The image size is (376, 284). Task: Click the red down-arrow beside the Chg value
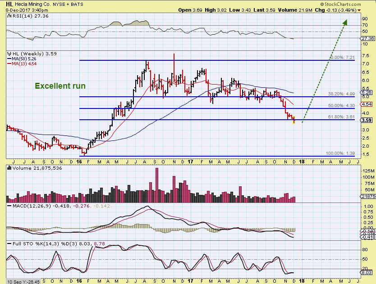tap(359, 10)
